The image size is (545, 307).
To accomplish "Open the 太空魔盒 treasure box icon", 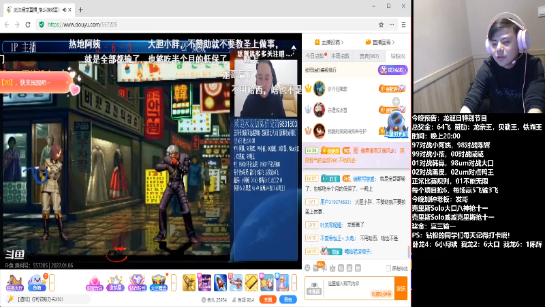I will pos(159,282).
